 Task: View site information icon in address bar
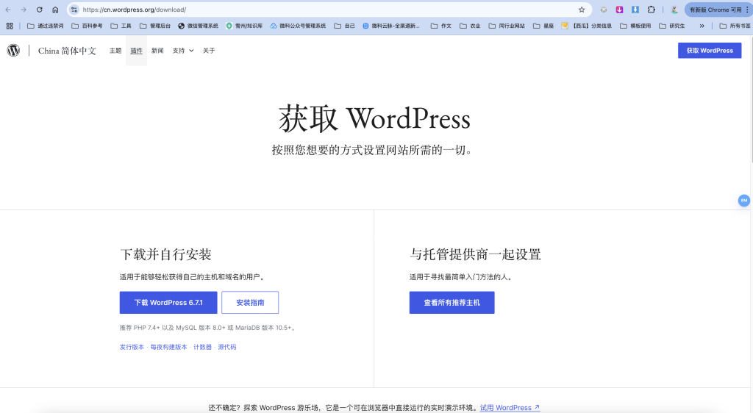(x=74, y=10)
